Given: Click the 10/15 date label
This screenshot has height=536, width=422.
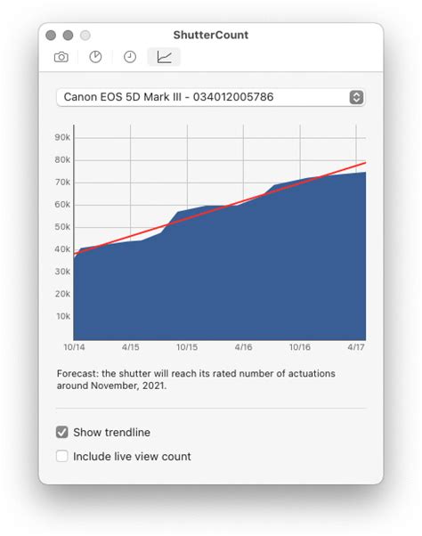Looking at the screenshot, I should [x=187, y=347].
